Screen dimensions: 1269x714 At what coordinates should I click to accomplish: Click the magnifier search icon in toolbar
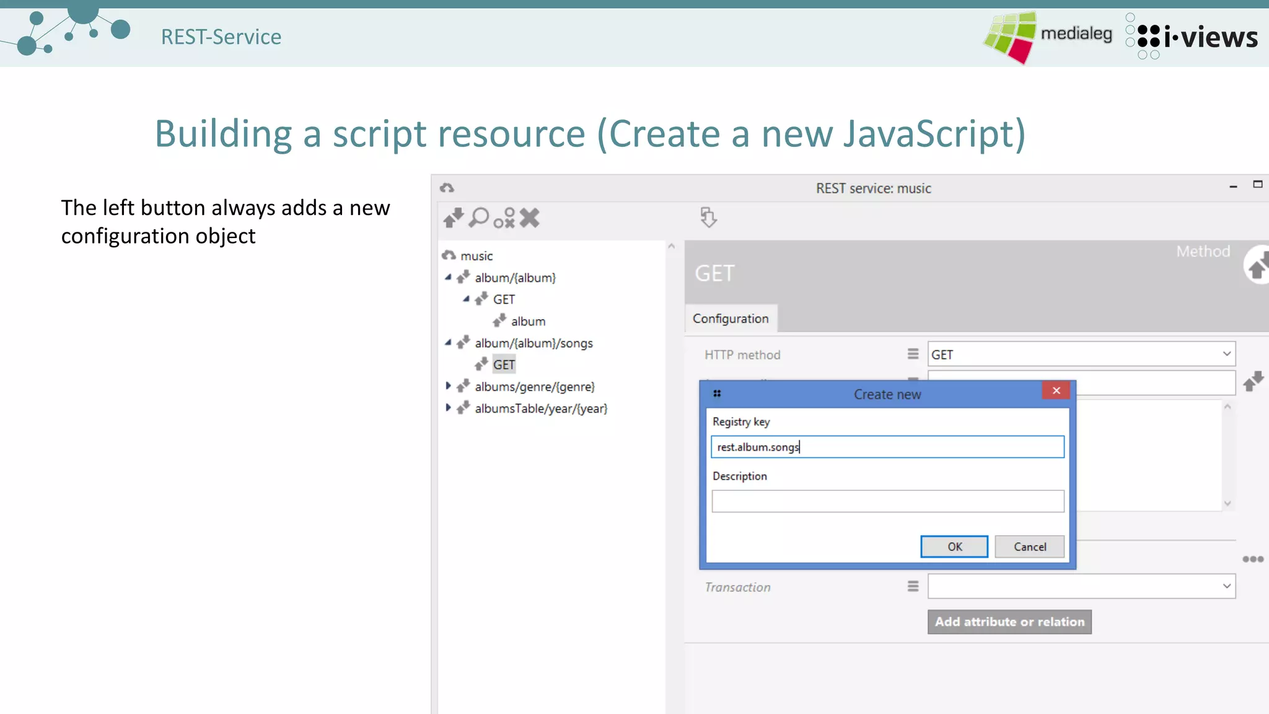[x=479, y=218]
